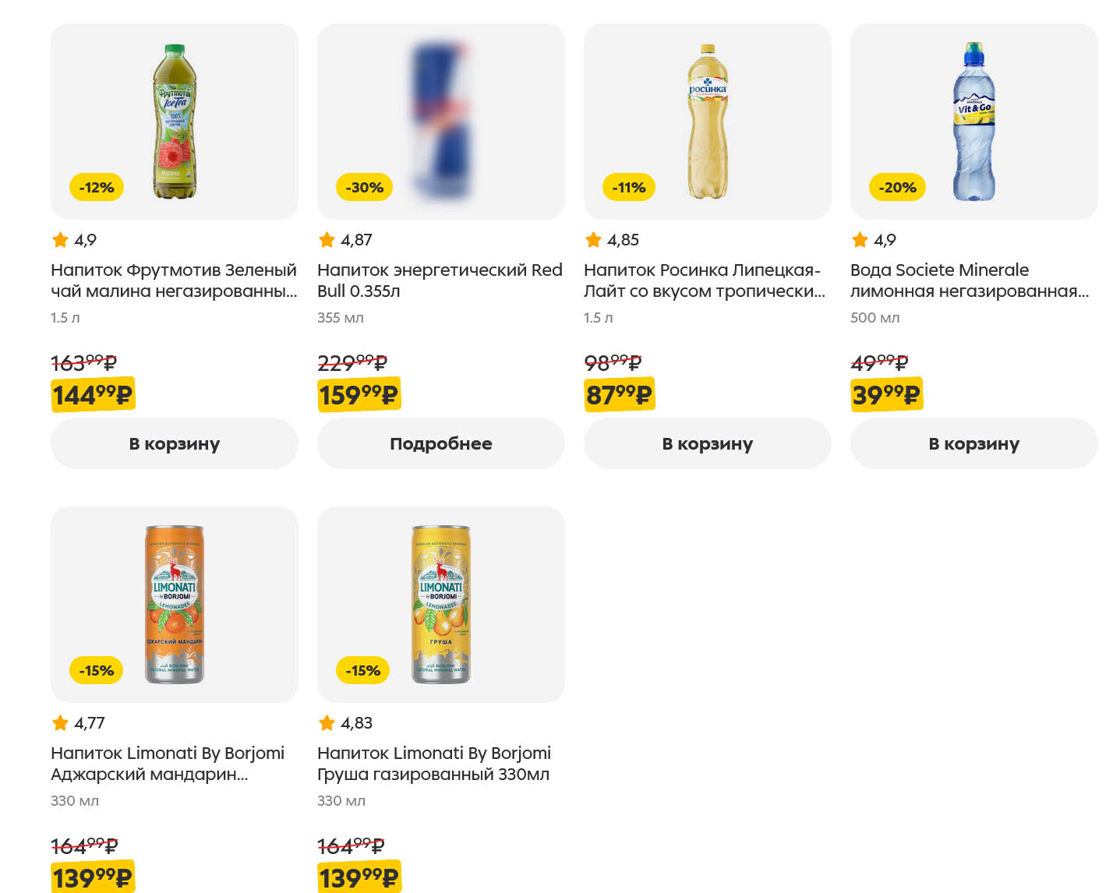The width and height of the screenshot is (1120, 893).
Task: Open orange Limonati mandarin can image
Action: click(x=175, y=604)
